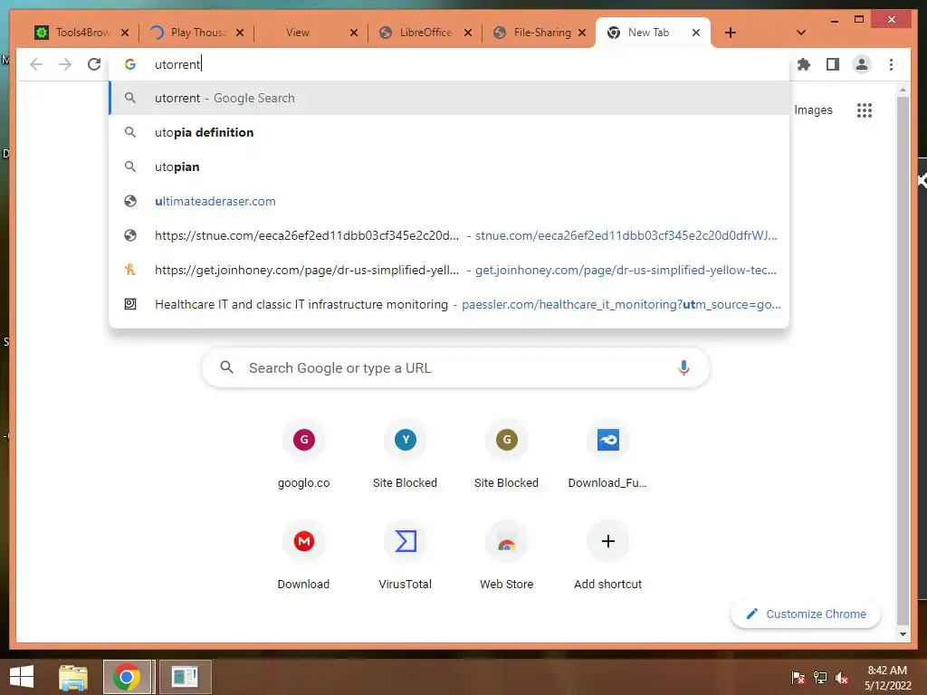The height and width of the screenshot is (695, 927).
Task: Click the scrollbar down arrow
Action: [903, 634]
